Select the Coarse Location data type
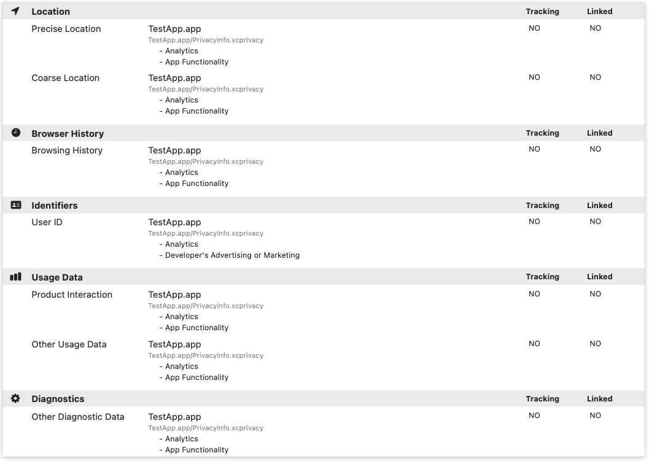The height and width of the screenshot is (461, 649). coord(65,78)
